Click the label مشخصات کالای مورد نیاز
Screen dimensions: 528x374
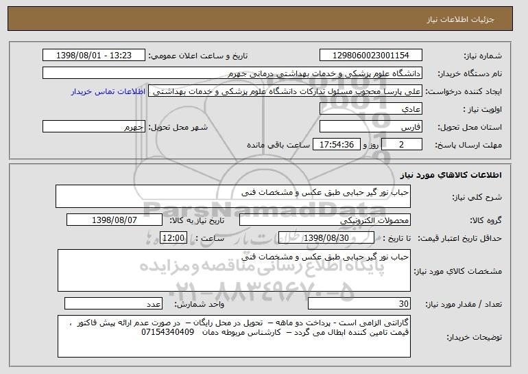point(457,271)
